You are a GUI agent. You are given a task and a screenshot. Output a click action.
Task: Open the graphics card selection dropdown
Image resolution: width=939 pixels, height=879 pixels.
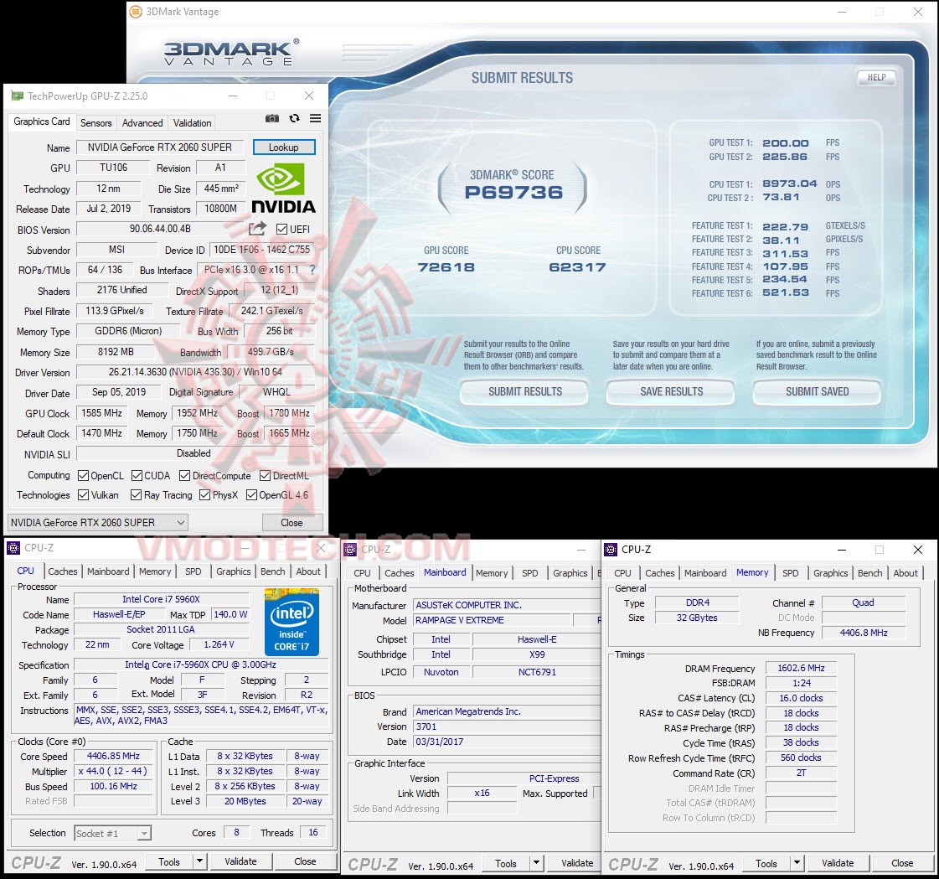[x=181, y=522]
